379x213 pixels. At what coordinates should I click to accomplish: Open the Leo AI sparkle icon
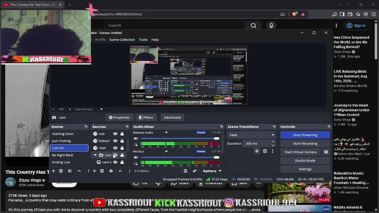tap(358, 14)
